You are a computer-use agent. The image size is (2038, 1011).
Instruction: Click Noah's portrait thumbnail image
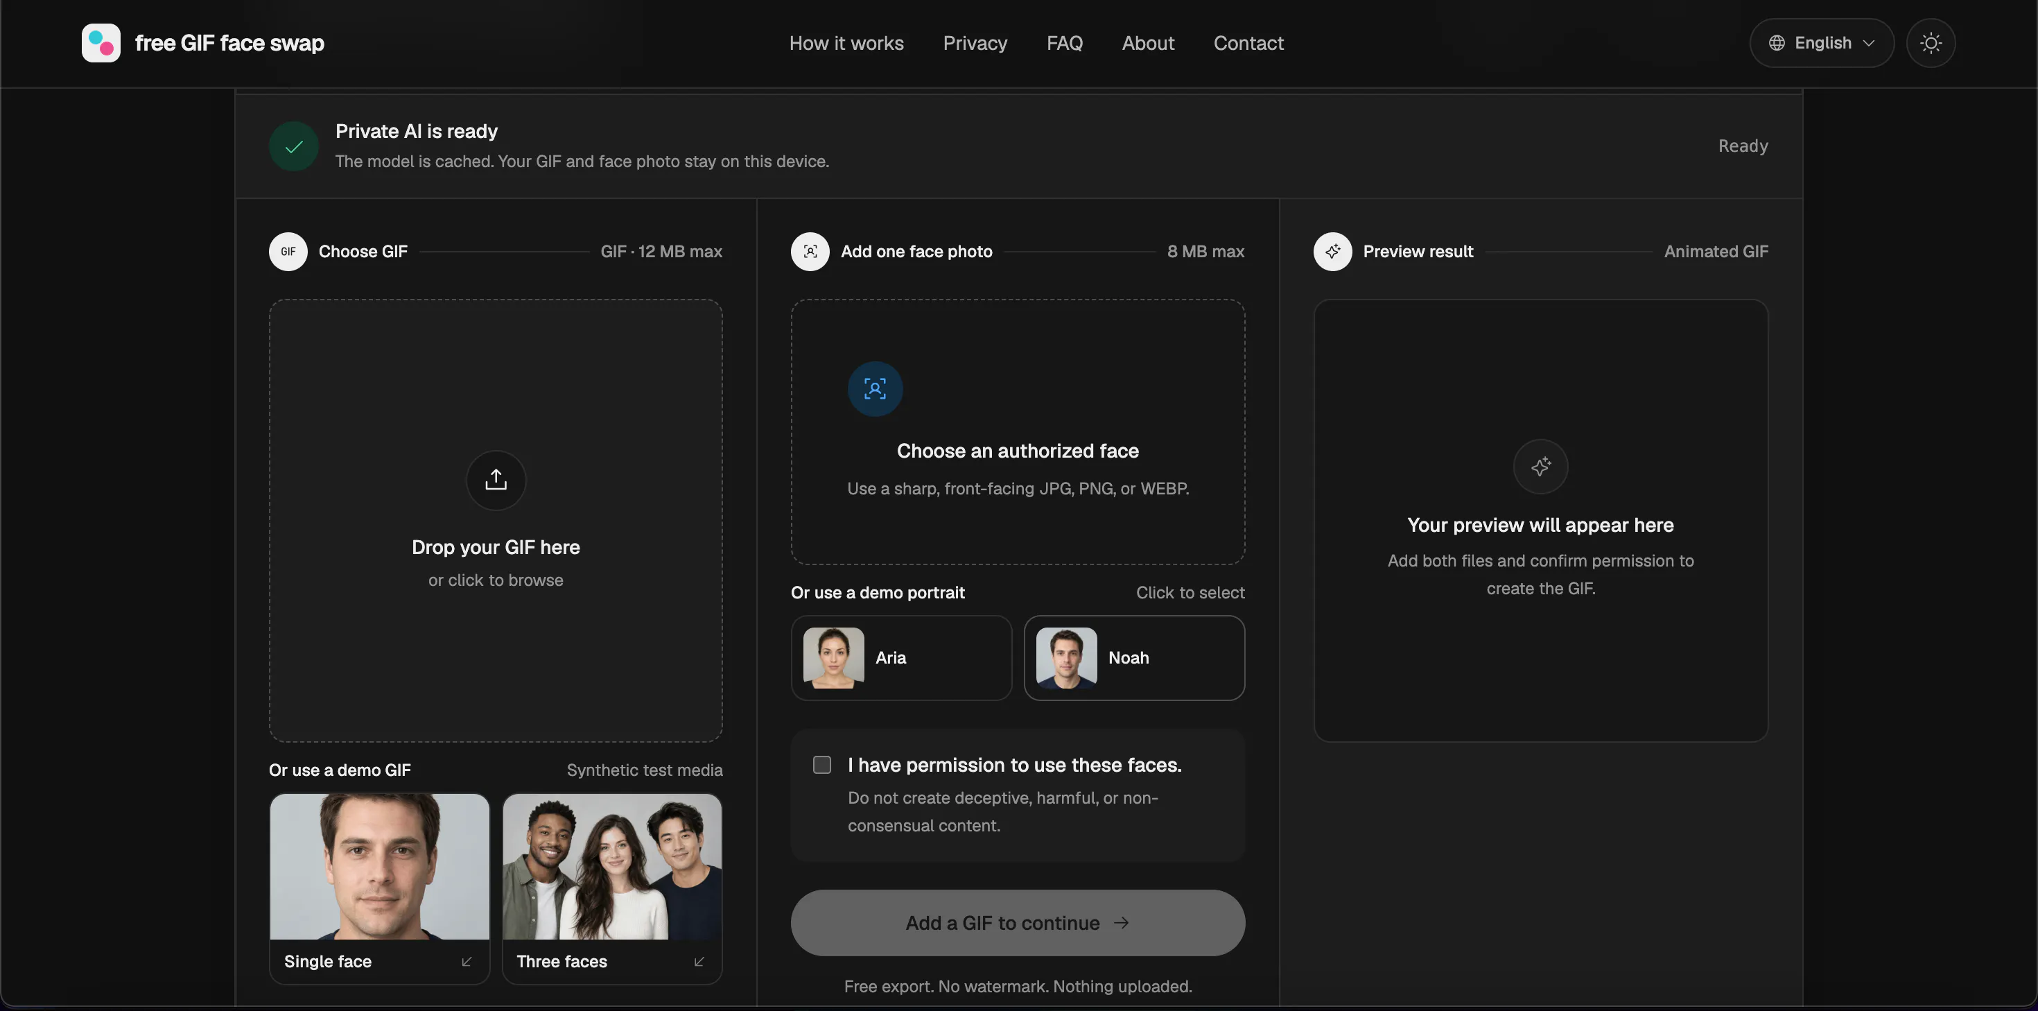tap(1066, 658)
